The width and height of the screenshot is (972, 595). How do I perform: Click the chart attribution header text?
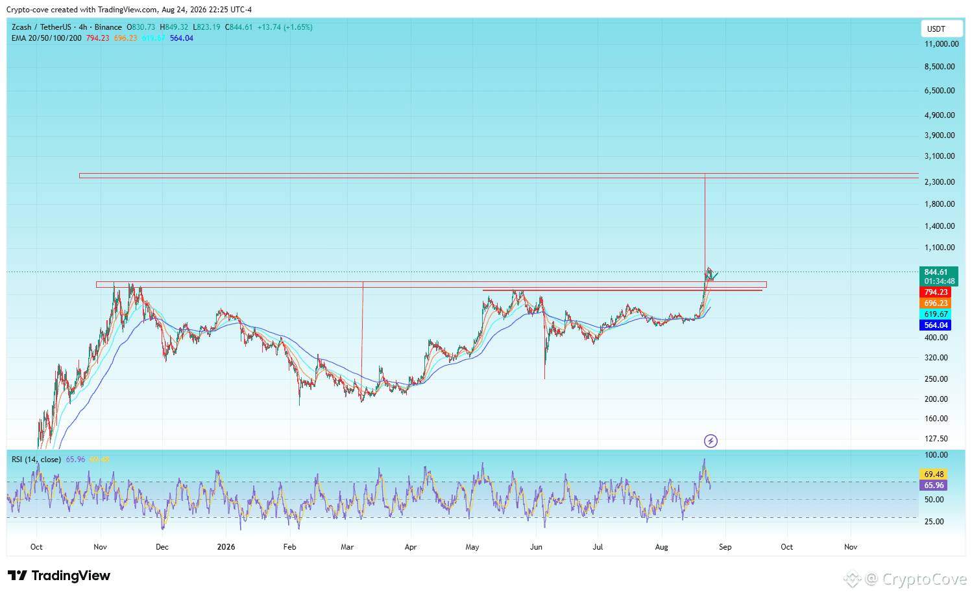click(x=129, y=10)
